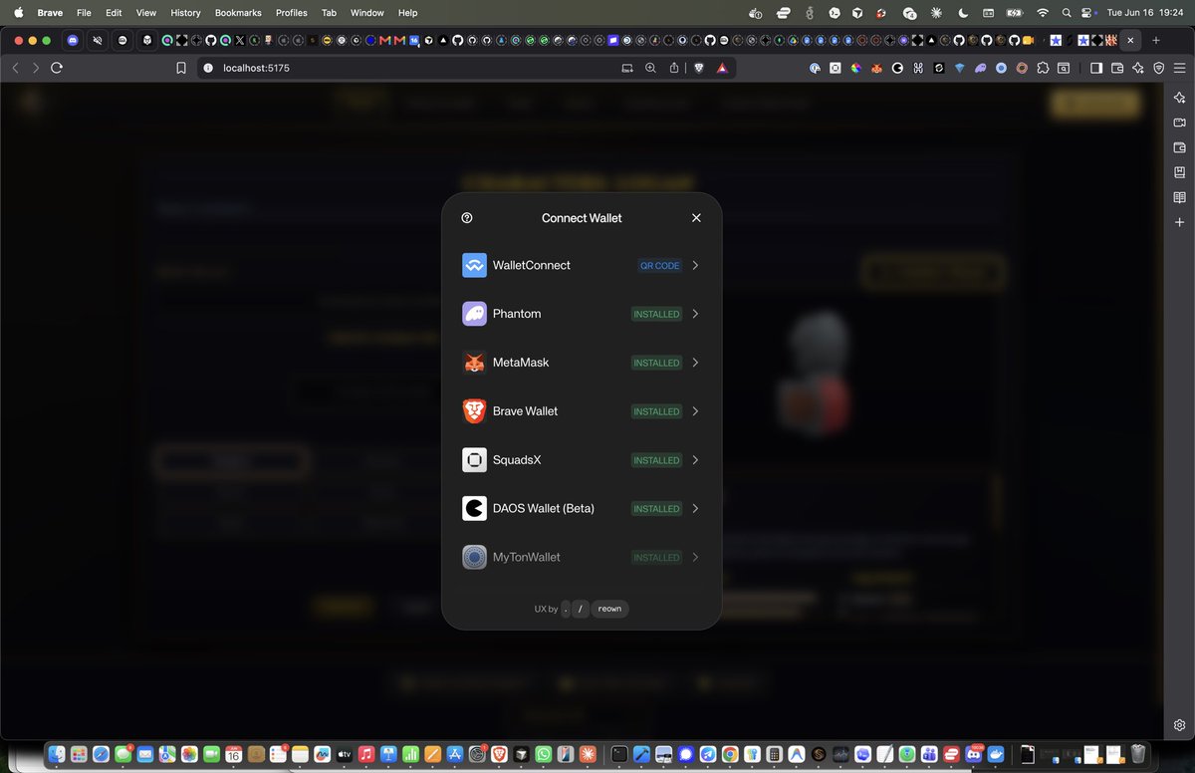Open Trash in the Dock
1195x773 pixels.
(x=1138, y=754)
